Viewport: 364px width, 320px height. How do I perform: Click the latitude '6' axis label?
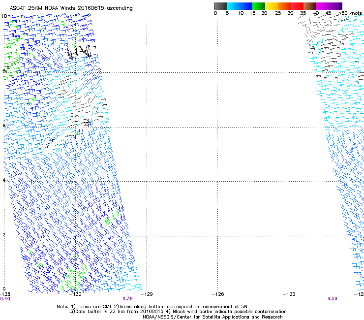[x=4, y=126]
